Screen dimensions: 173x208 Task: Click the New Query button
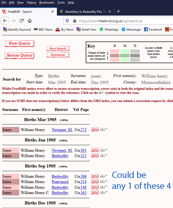pos(19,44)
